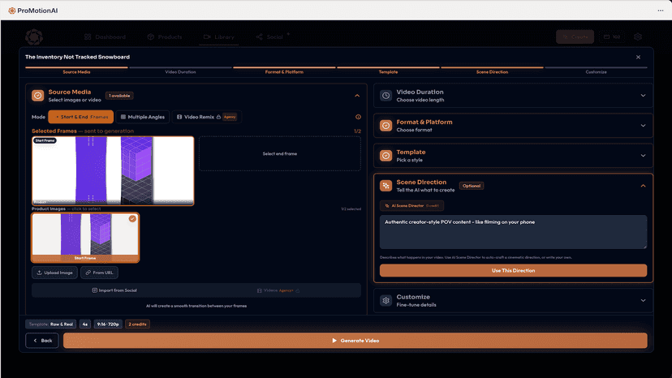The height and width of the screenshot is (378, 672).
Task: Click the dimmed Create button in header
Action: (575, 37)
